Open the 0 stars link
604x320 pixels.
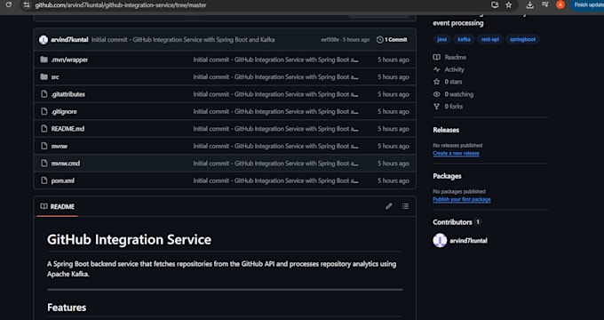pyautogui.click(x=453, y=82)
